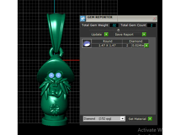Select the left blue gem eye on the model
Viewport: 180px width, 135px height.
(51, 75)
